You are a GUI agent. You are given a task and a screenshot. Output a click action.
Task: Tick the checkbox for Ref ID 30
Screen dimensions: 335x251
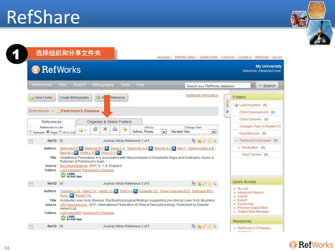tap(31, 184)
